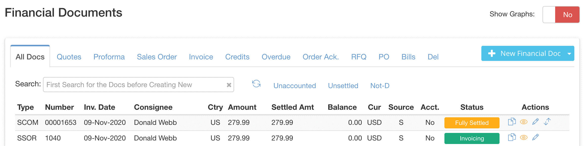This screenshot has height=146, width=586.
Task: Click the Fully Settled status badge
Action: pyautogui.click(x=472, y=123)
